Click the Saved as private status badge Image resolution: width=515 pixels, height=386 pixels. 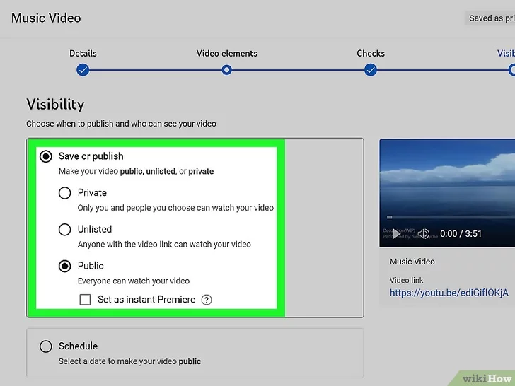click(491, 18)
